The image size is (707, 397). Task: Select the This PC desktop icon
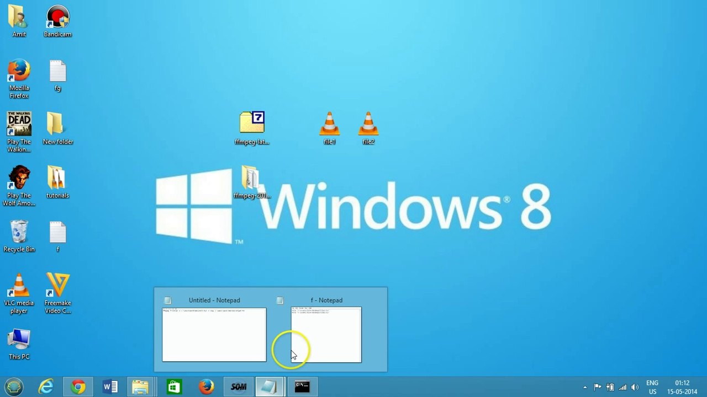pyautogui.click(x=19, y=345)
